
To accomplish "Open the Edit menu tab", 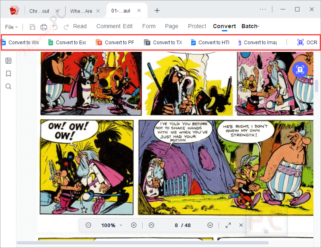I will pyautogui.click(x=128, y=26).
